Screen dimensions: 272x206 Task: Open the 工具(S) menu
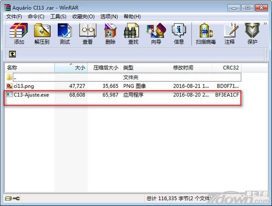point(58,17)
